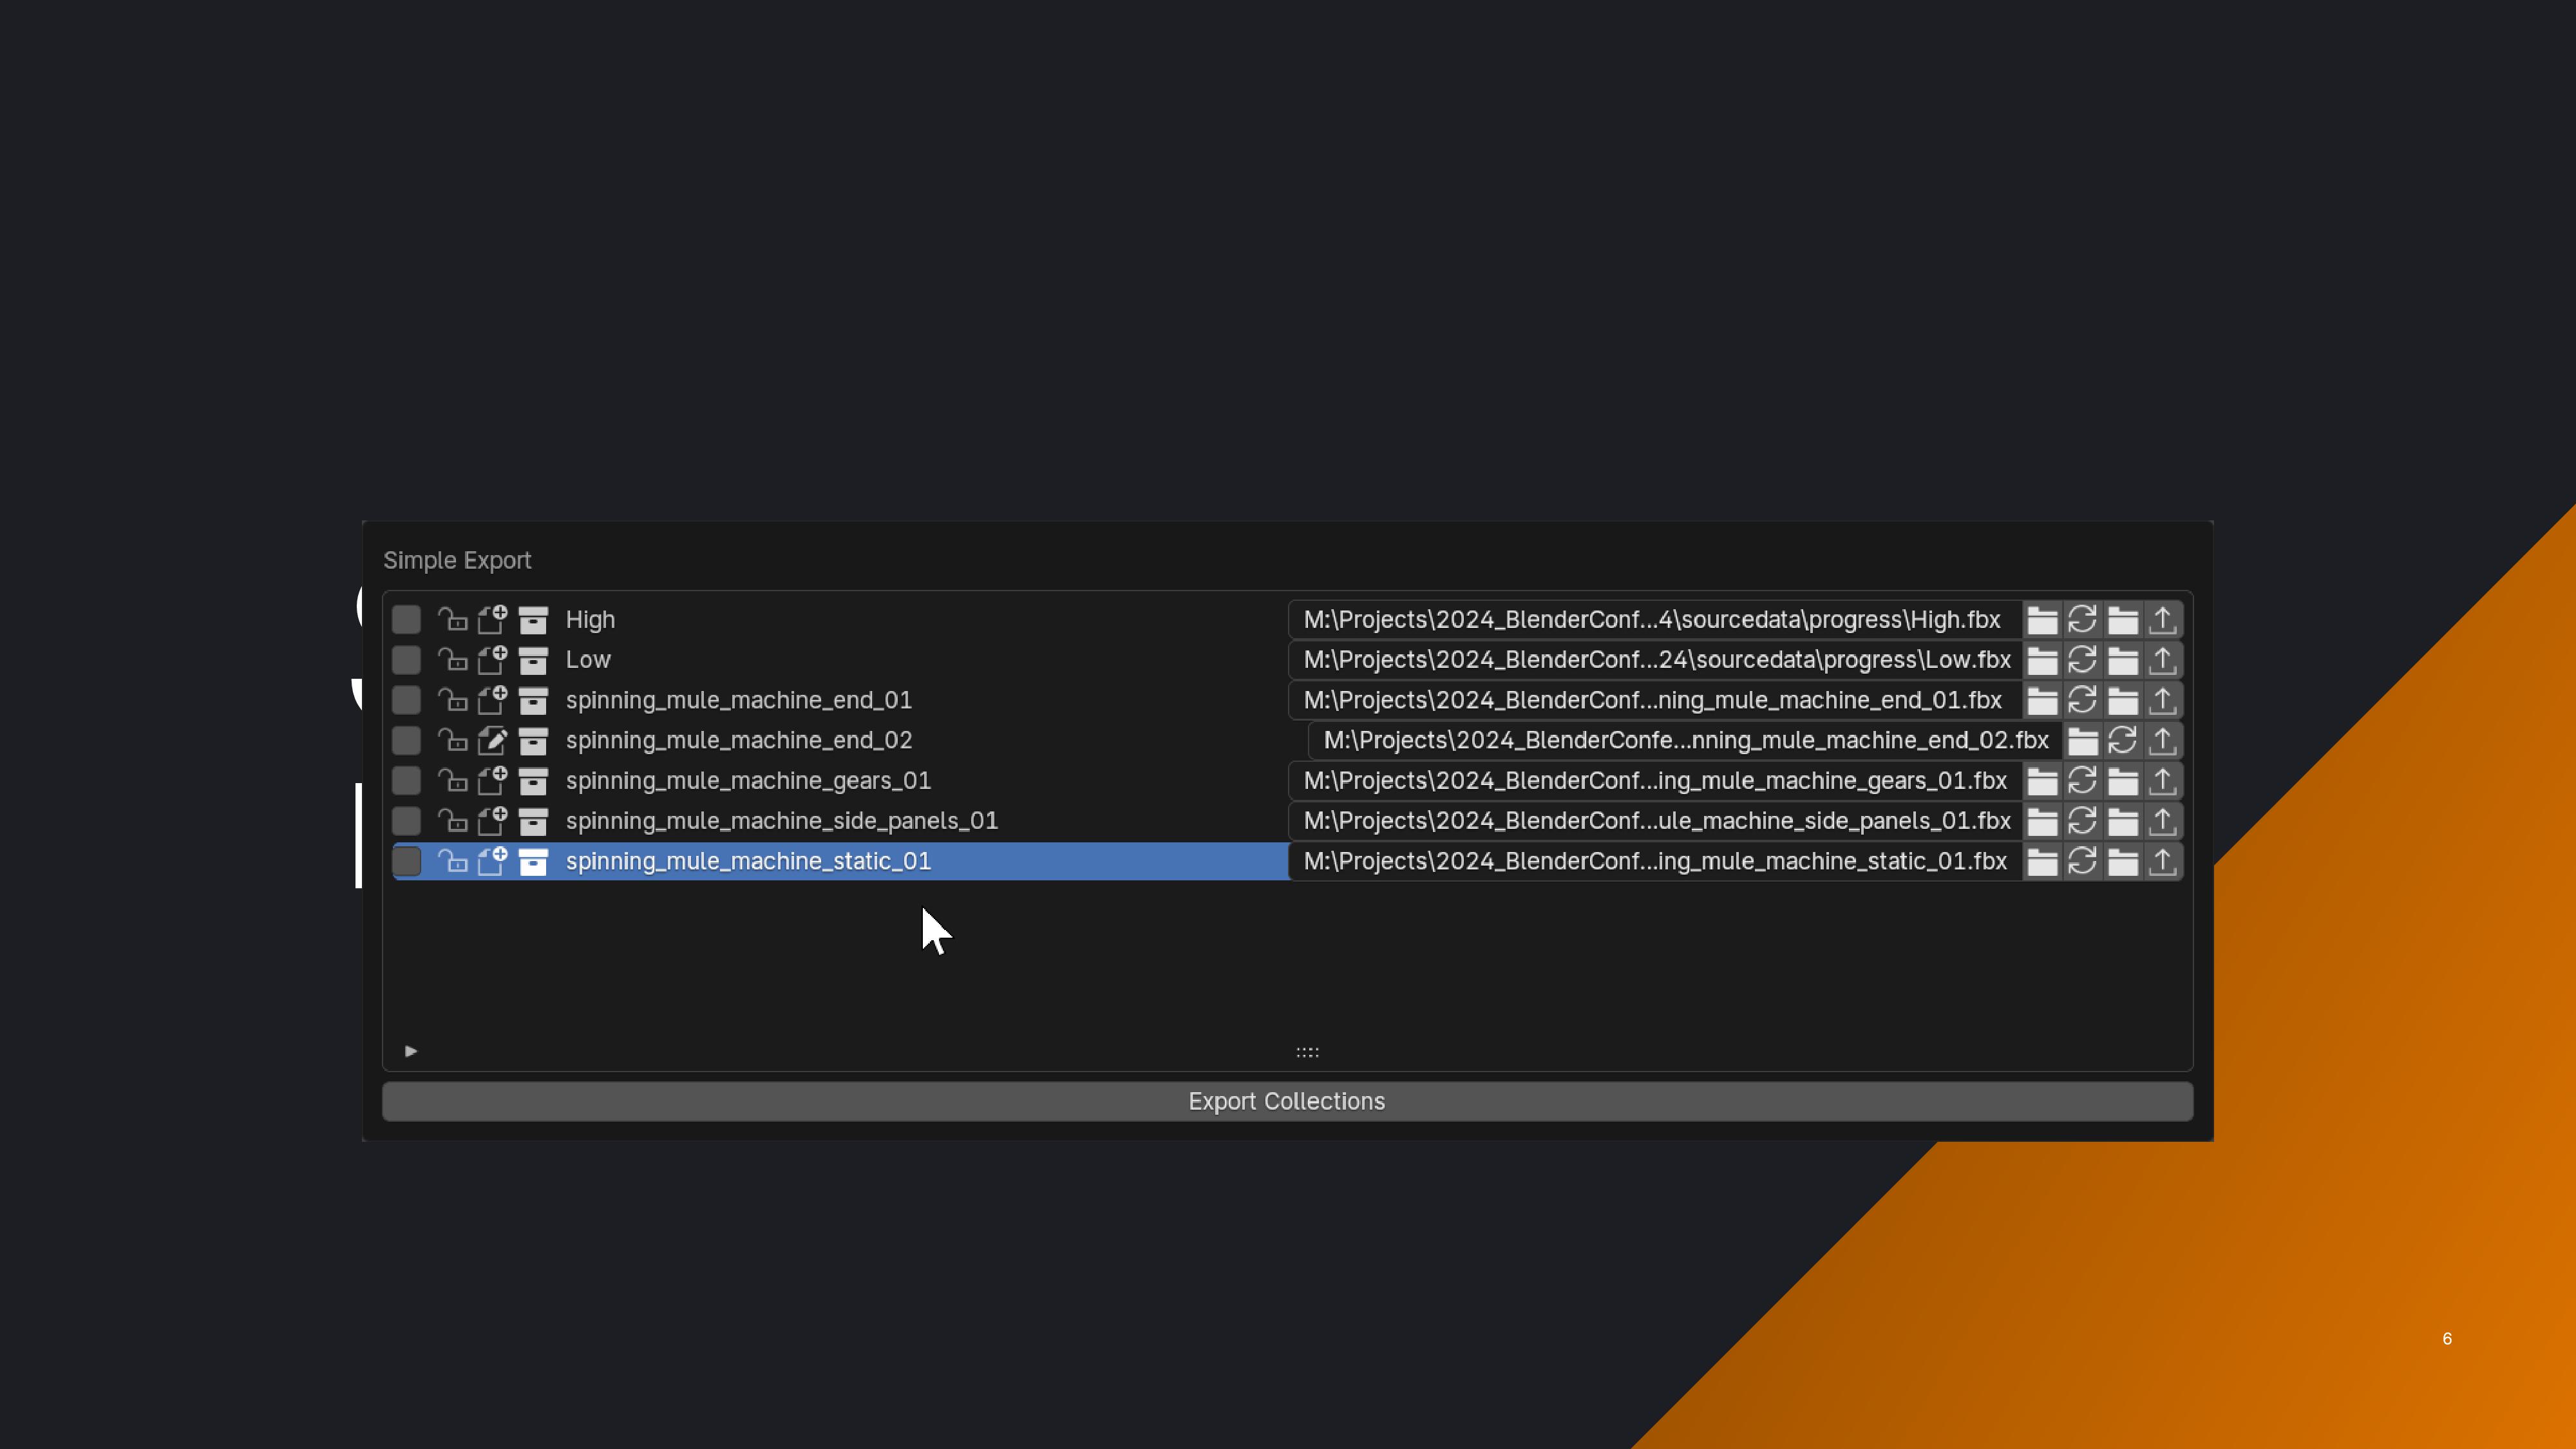Select spinning_mule_machine_end_01 collection name
Image resolution: width=2576 pixels, height=1449 pixels.
(739, 700)
